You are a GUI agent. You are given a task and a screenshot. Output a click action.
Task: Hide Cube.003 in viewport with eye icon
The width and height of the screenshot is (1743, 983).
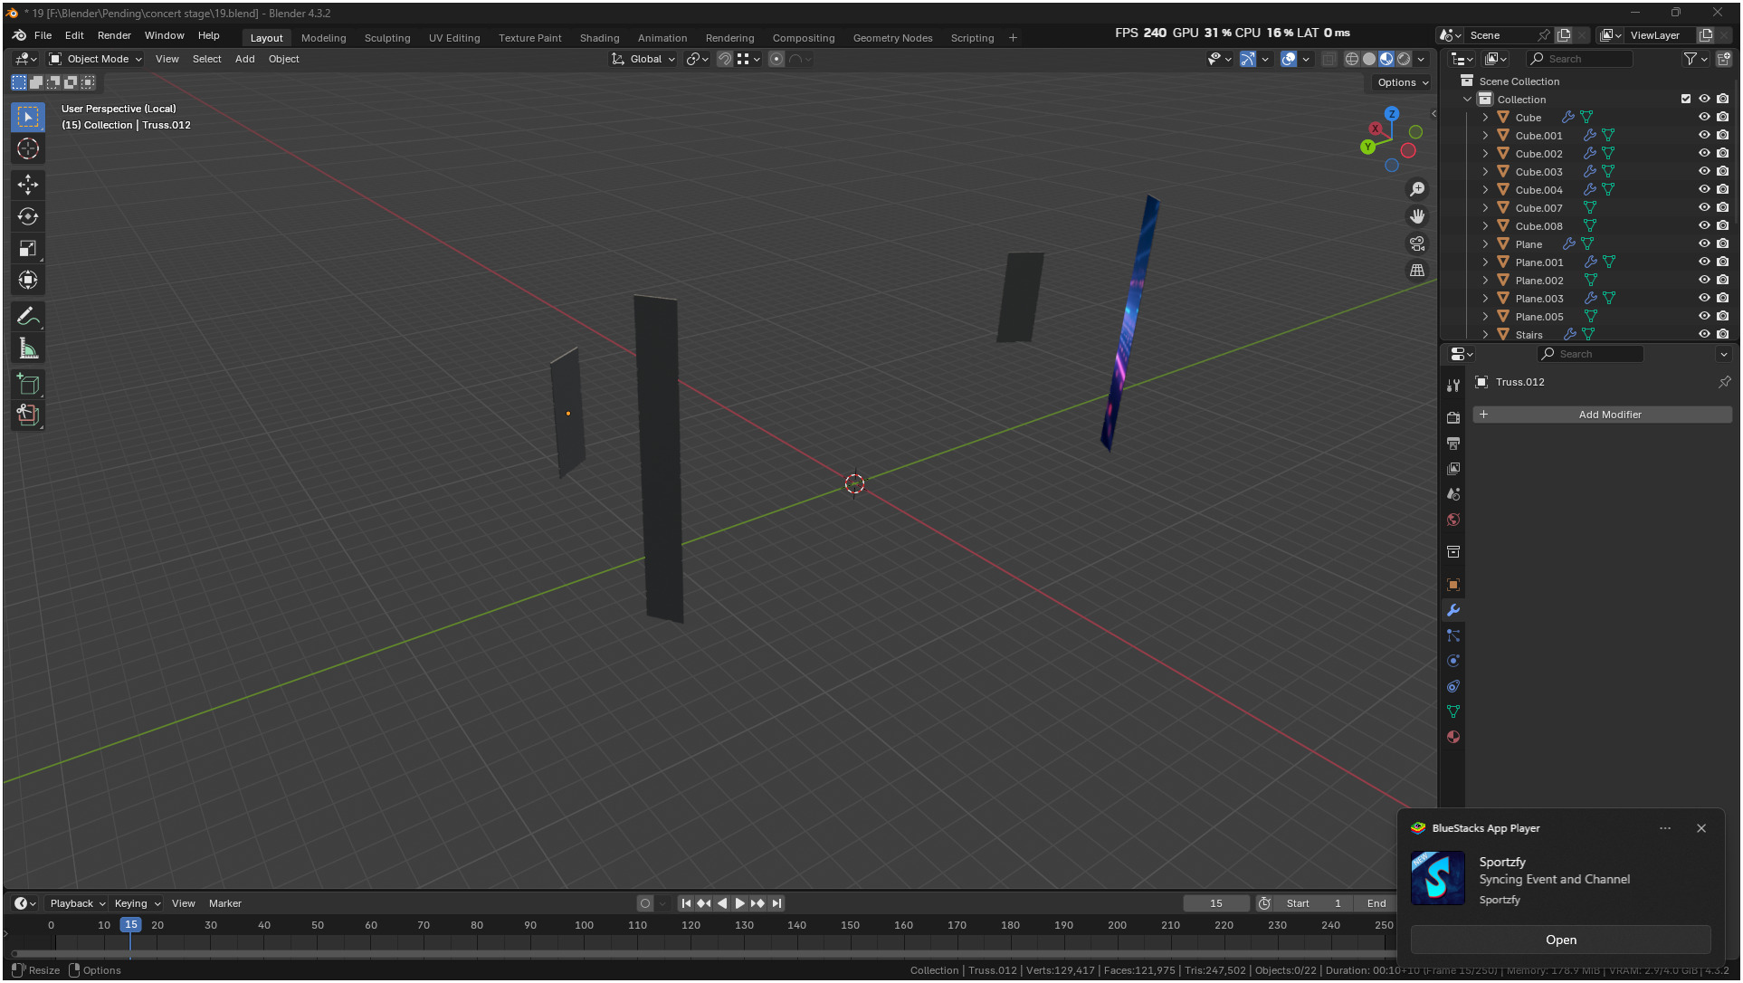pyautogui.click(x=1704, y=171)
